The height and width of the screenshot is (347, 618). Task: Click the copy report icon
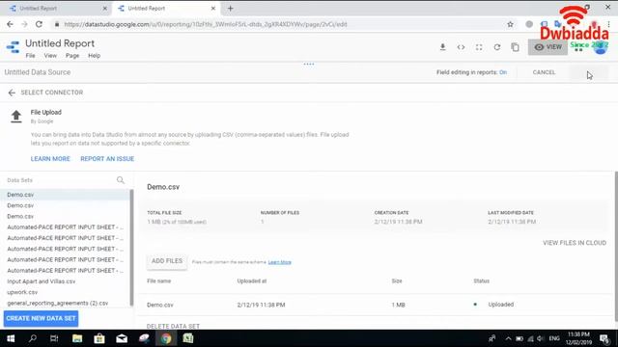tap(515, 47)
